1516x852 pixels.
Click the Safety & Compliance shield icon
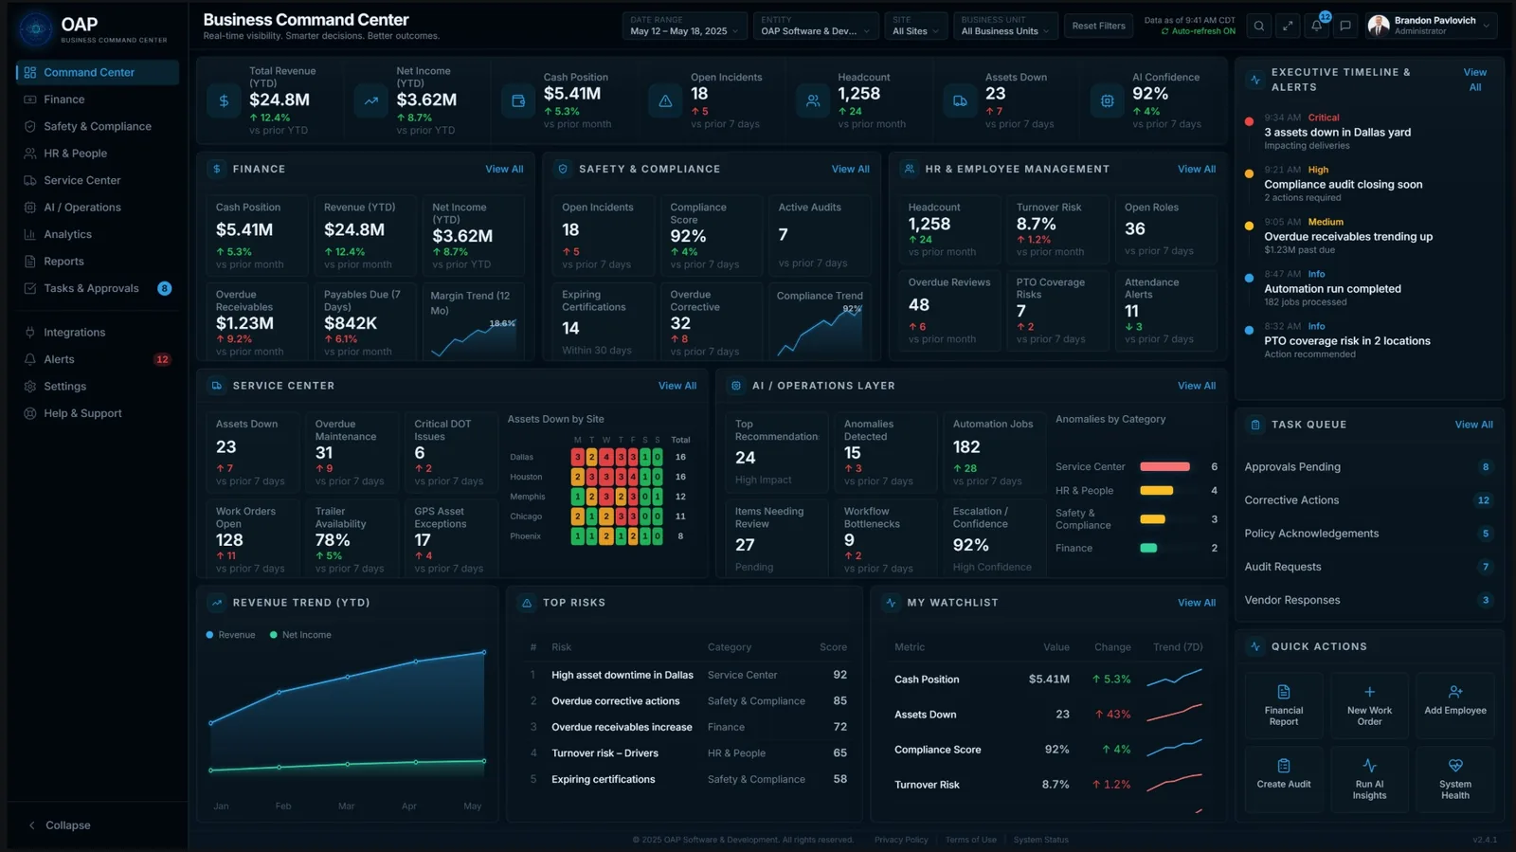click(x=563, y=169)
